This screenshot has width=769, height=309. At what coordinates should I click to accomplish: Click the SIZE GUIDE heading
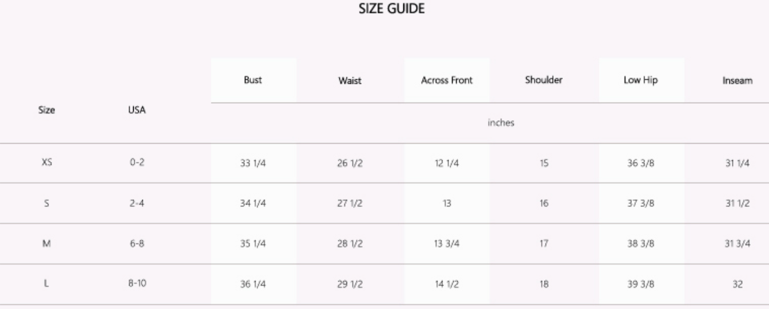(391, 9)
